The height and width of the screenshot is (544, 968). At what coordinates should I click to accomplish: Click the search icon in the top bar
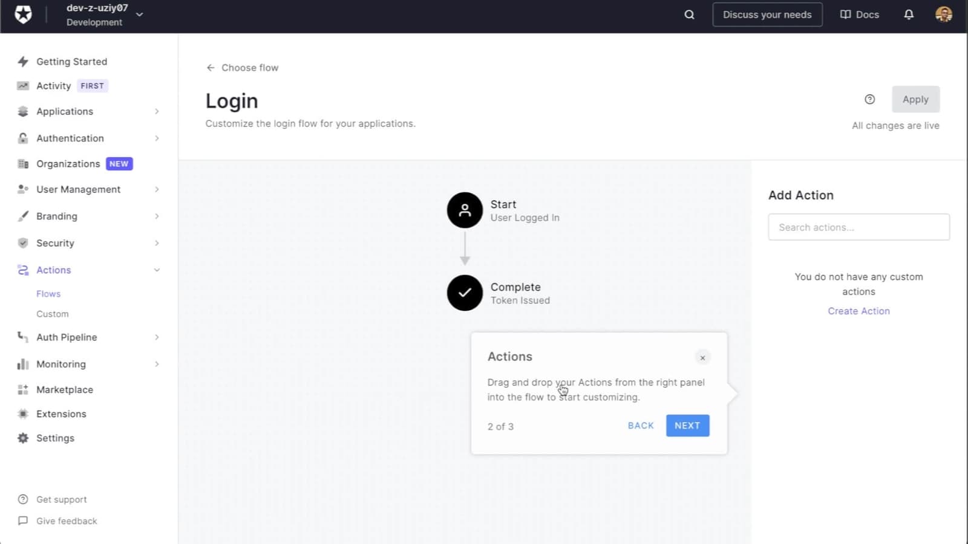(x=689, y=14)
